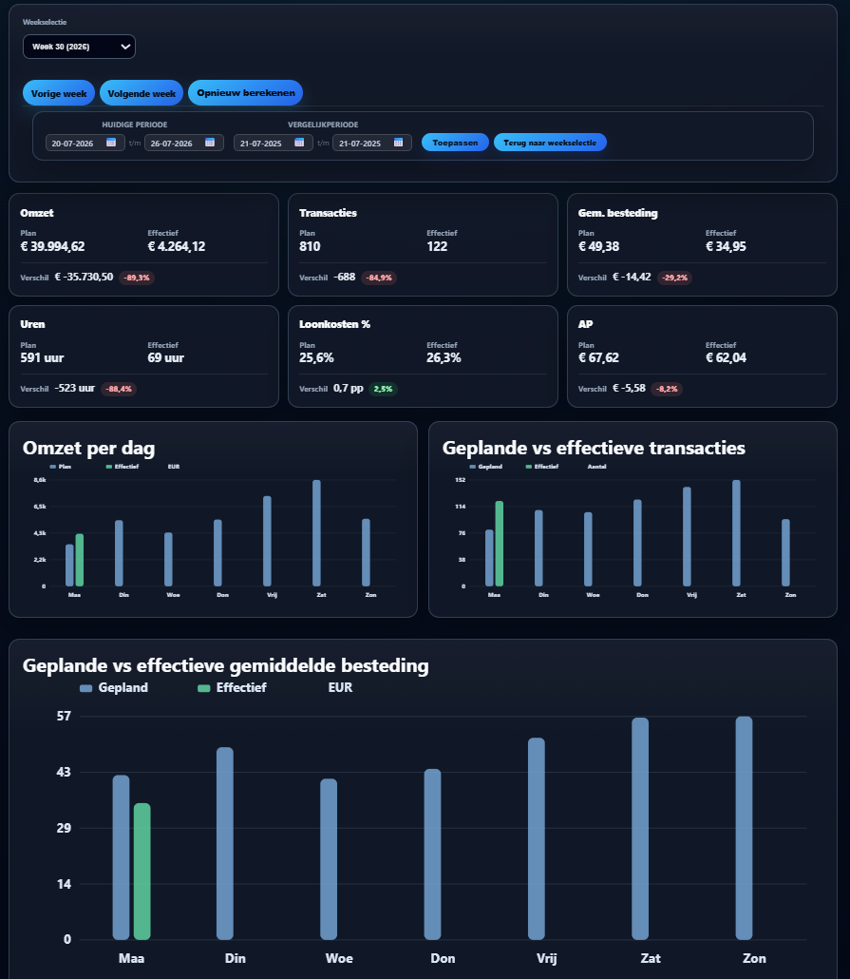Toggle EUR legend in gemiddelde besteding chart

(340, 687)
